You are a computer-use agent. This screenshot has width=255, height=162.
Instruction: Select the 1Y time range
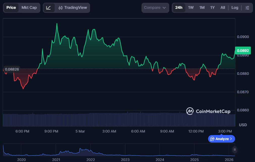click(x=212, y=8)
